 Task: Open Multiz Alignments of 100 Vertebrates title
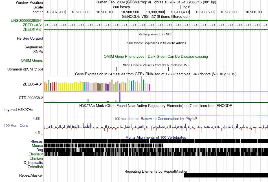pos(156,137)
